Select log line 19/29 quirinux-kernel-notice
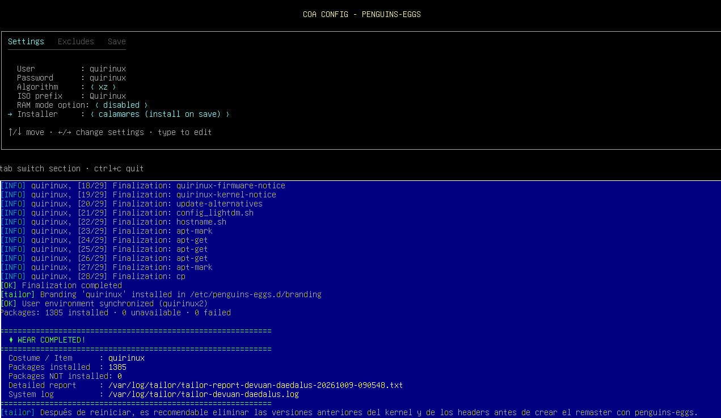 pos(138,195)
